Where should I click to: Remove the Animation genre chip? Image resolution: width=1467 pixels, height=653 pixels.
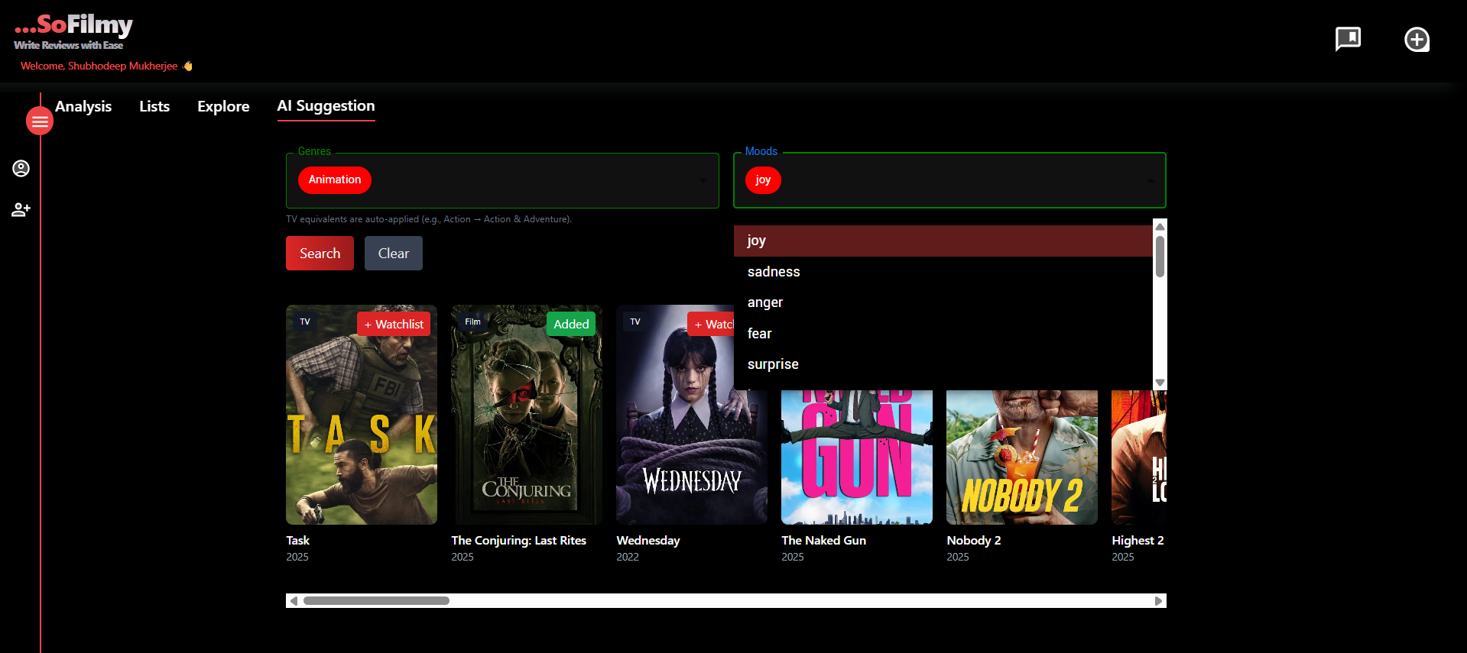(335, 180)
